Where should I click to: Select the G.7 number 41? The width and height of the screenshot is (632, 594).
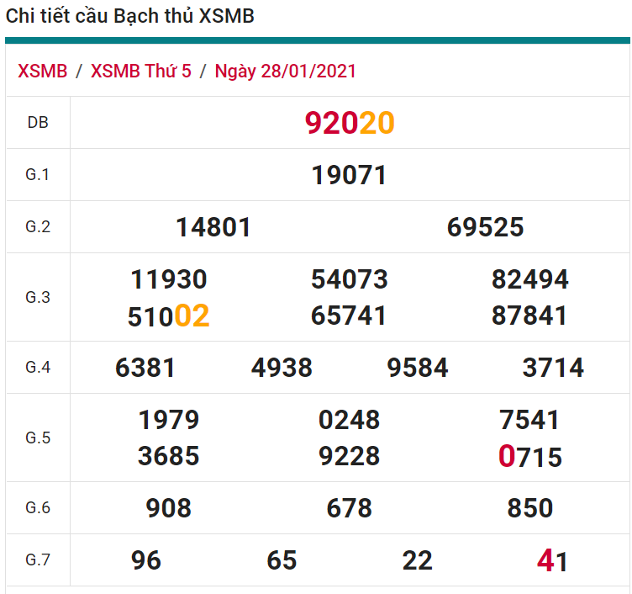[553, 560]
